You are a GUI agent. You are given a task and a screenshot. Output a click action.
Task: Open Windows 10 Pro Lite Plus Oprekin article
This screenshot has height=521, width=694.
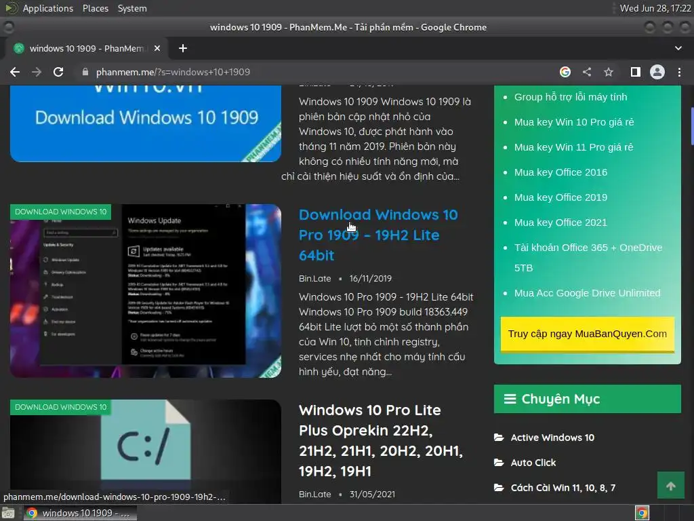[381, 440]
